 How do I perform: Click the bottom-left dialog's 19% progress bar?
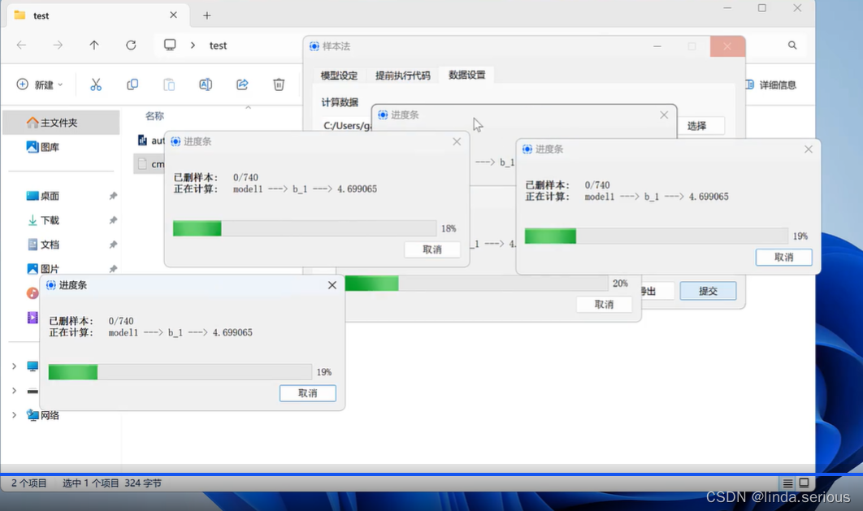[180, 372]
